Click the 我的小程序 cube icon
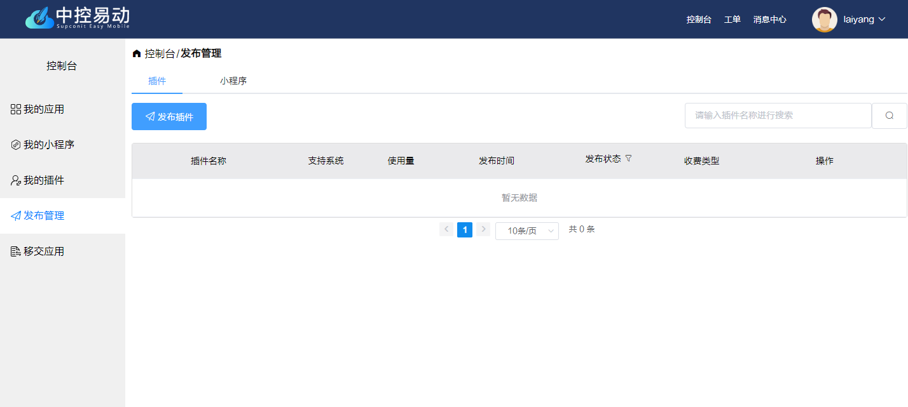Screen dimensions: 908x407 coord(16,145)
